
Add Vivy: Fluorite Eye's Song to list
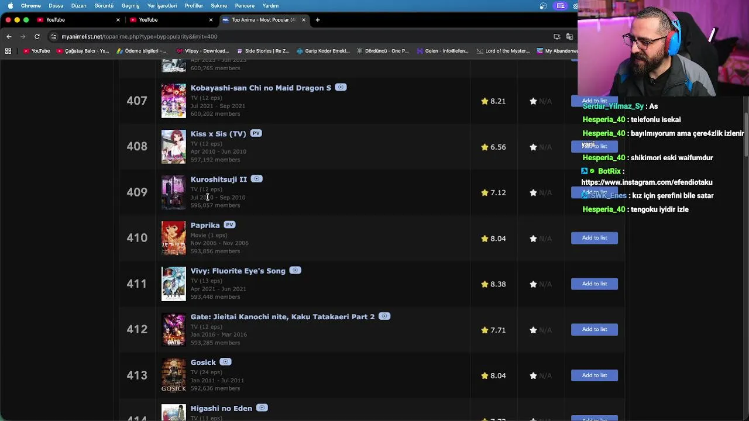click(x=595, y=284)
